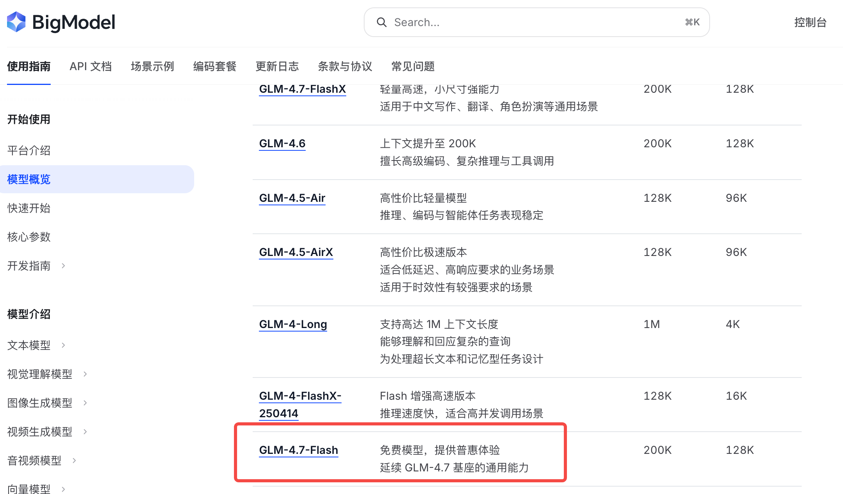Click the text 适合低延迟、高响应要求的业务场景

click(x=467, y=270)
